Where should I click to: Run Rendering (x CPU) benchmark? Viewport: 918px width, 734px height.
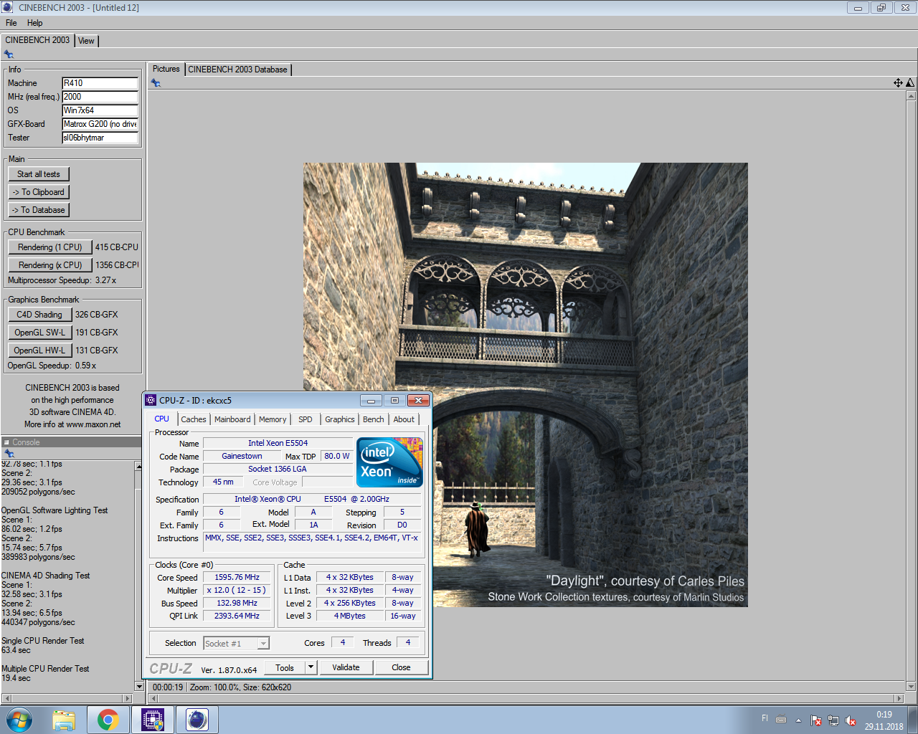point(50,265)
